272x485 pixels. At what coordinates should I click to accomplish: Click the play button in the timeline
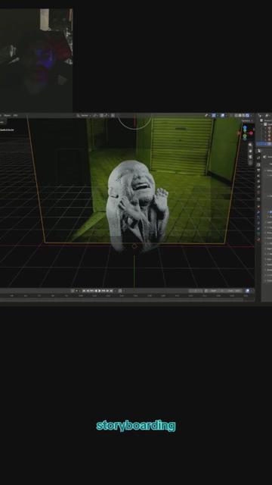pos(99,291)
